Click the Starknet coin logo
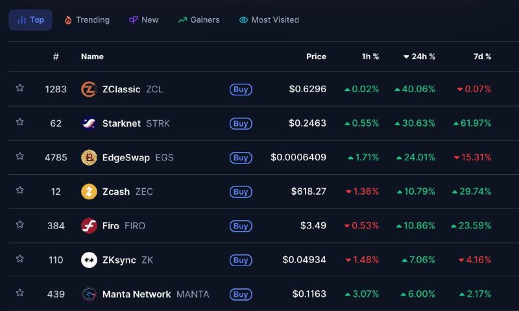The height and width of the screenshot is (311, 519). pos(89,123)
